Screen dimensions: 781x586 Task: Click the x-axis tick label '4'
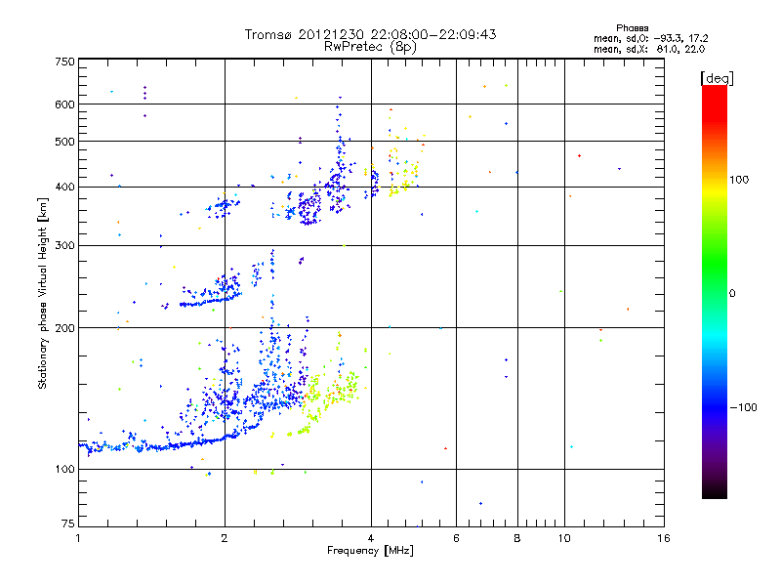pos(371,538)
